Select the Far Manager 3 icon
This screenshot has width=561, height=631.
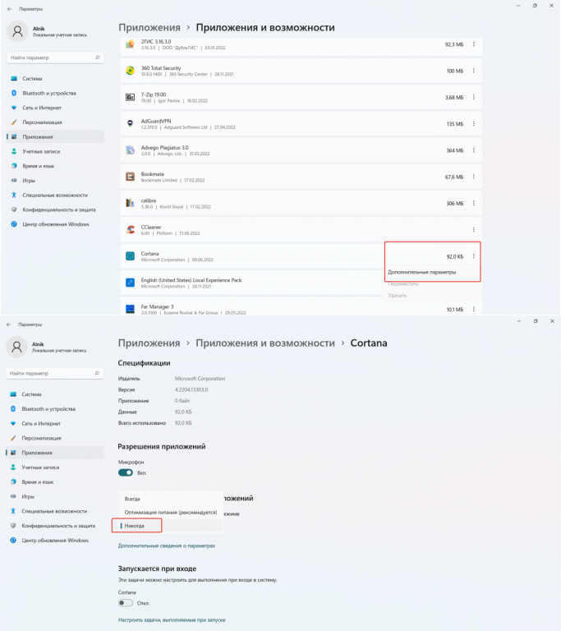[130, 309]
